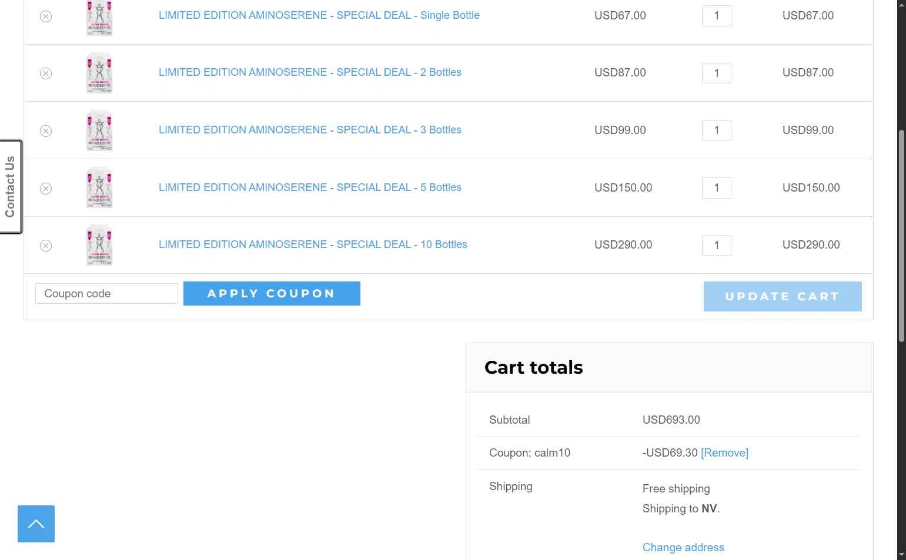Click quantity field for 5 Bottles
This screenshot has height=560, width=906.
(x=717, y=188)
